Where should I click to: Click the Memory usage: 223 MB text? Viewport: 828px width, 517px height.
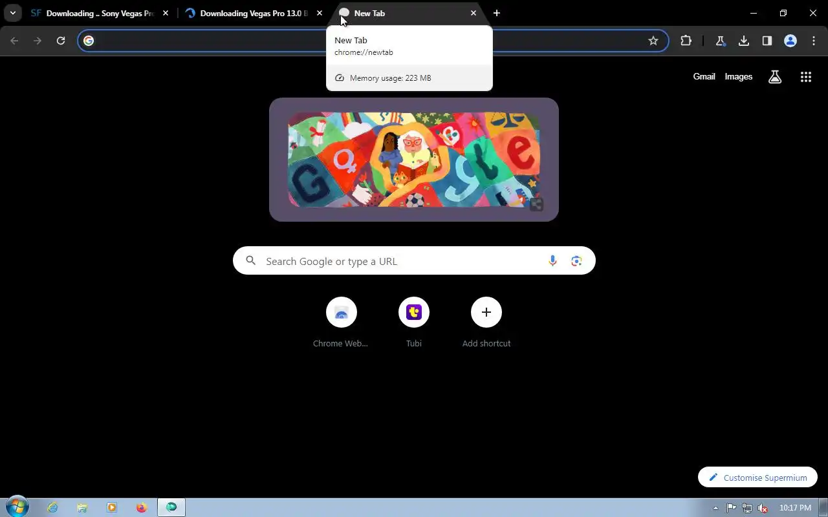(x=390, y=78)
